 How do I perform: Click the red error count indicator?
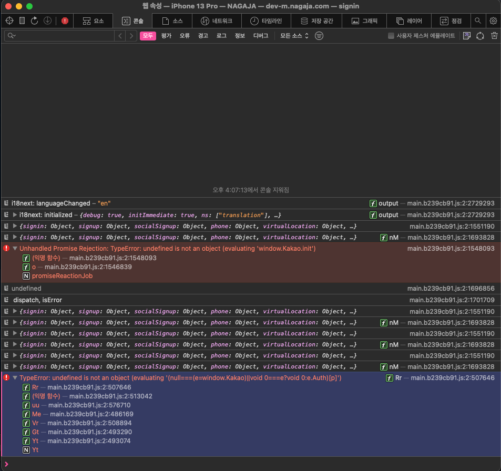click(65, 21)
